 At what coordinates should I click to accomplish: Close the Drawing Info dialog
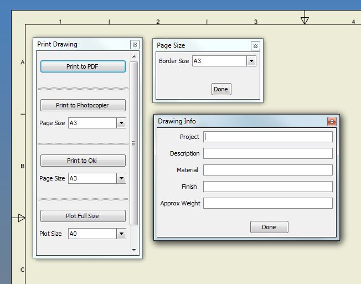(332, 121)
